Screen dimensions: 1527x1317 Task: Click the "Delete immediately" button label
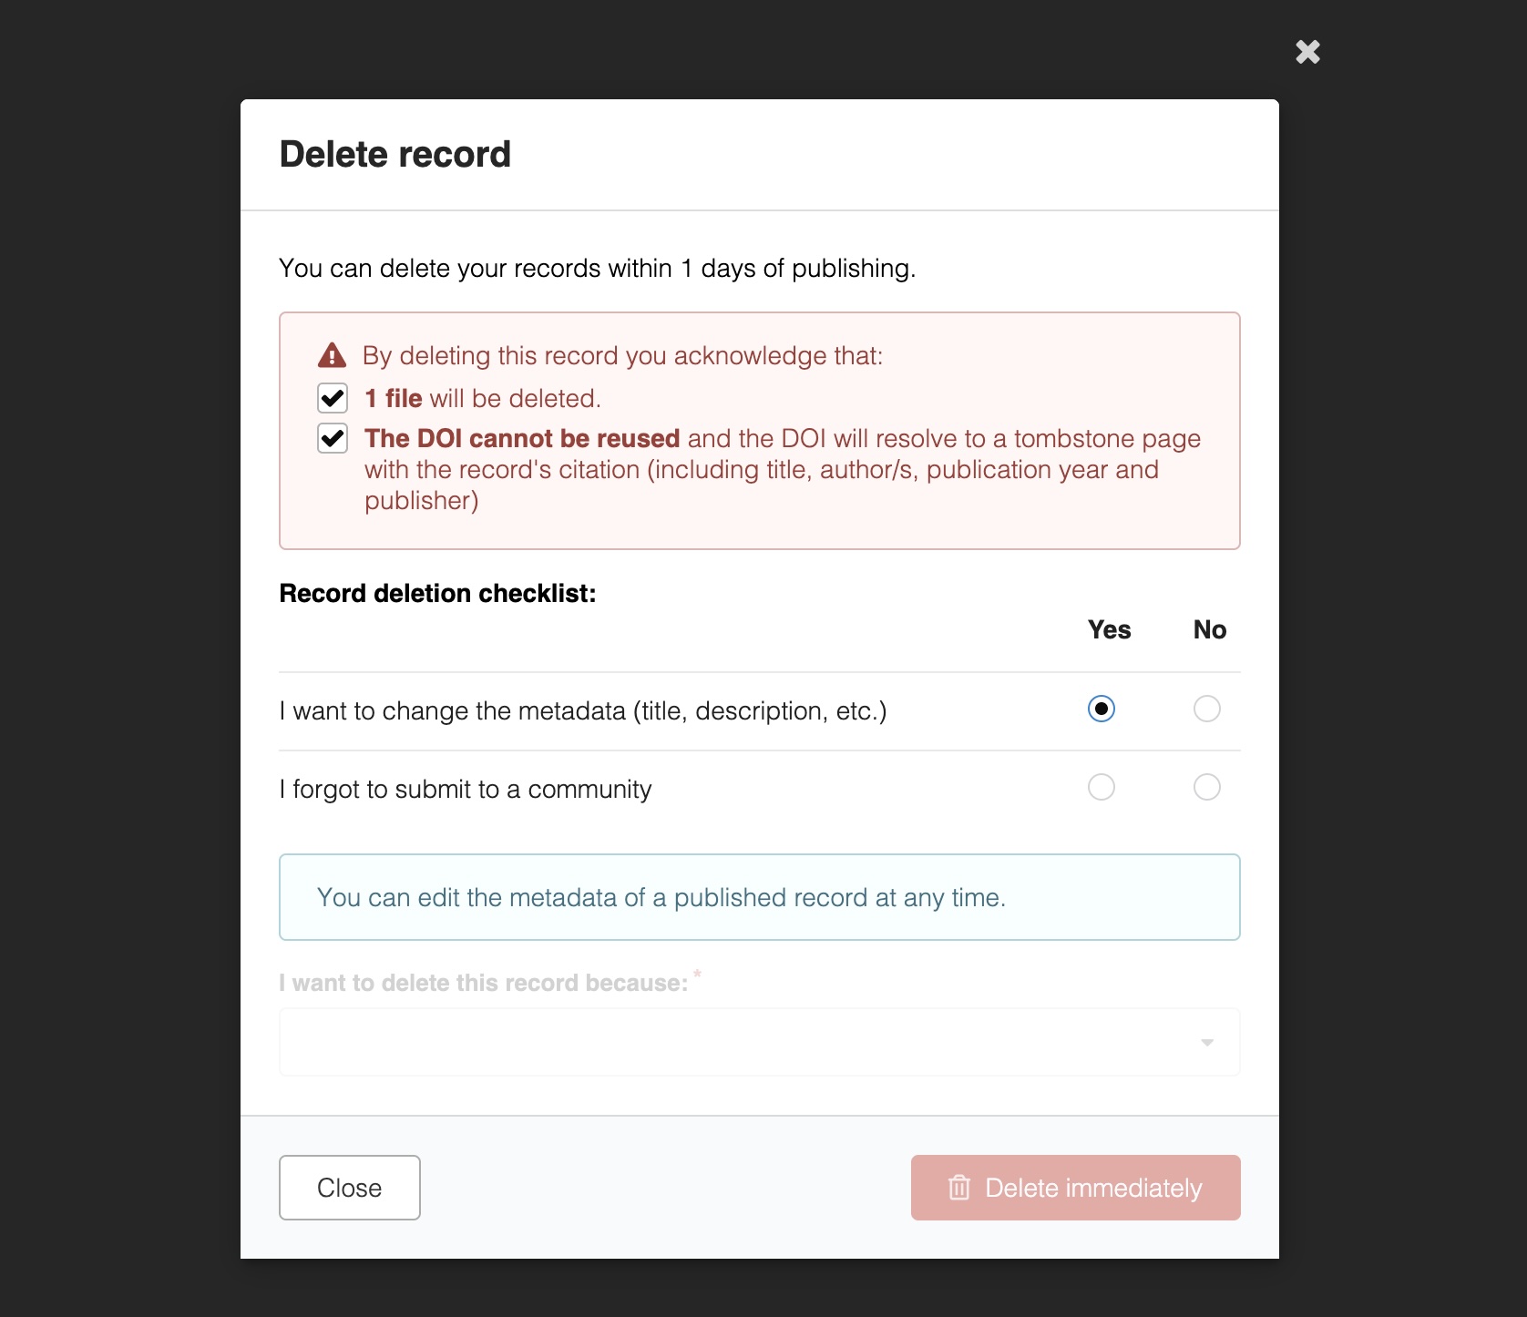tap(1093, 1188)
